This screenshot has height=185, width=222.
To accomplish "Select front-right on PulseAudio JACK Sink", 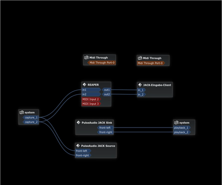I will pyautogui.click(x=105, y=132).
